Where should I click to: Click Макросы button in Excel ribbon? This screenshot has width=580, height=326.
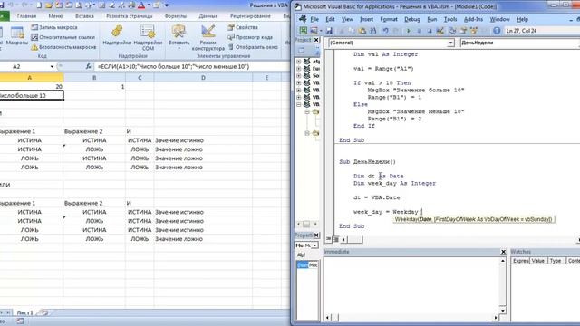click(x=17, y=36)
